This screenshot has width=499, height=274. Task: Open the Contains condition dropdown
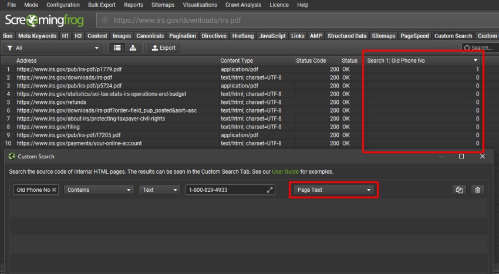(99, 190)
